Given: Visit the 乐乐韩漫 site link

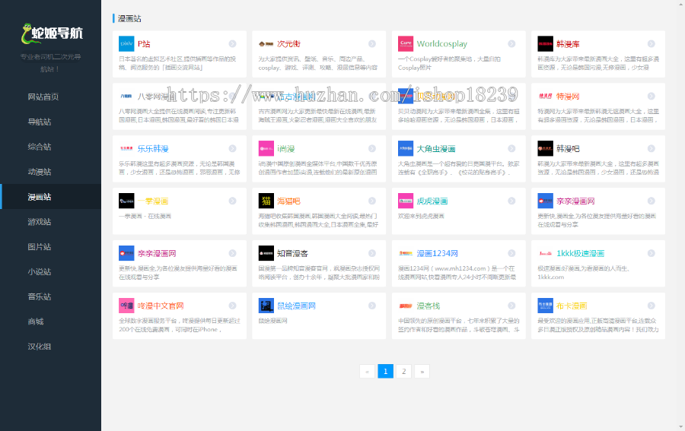Looking at the screenshot, I should pos(153,149).
